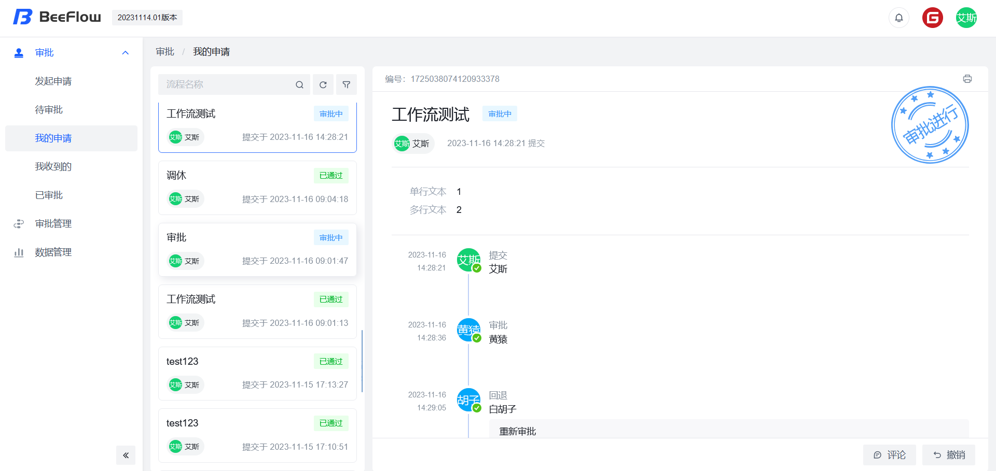Click 艾斯 avatar in 审批 card

(175, 261)
